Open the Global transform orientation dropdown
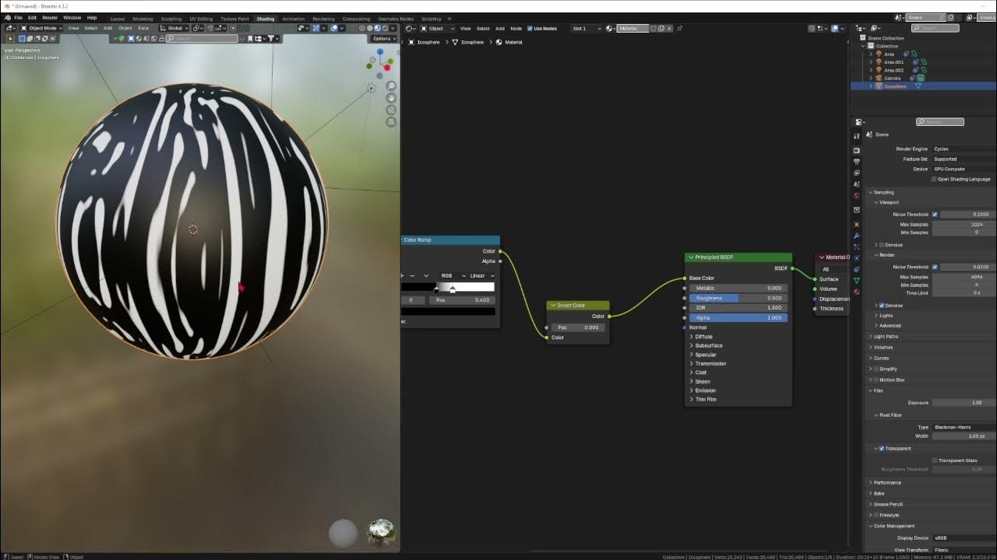This screenshot has width=997, height=560. pyautogui.click(x=174, y=28)
